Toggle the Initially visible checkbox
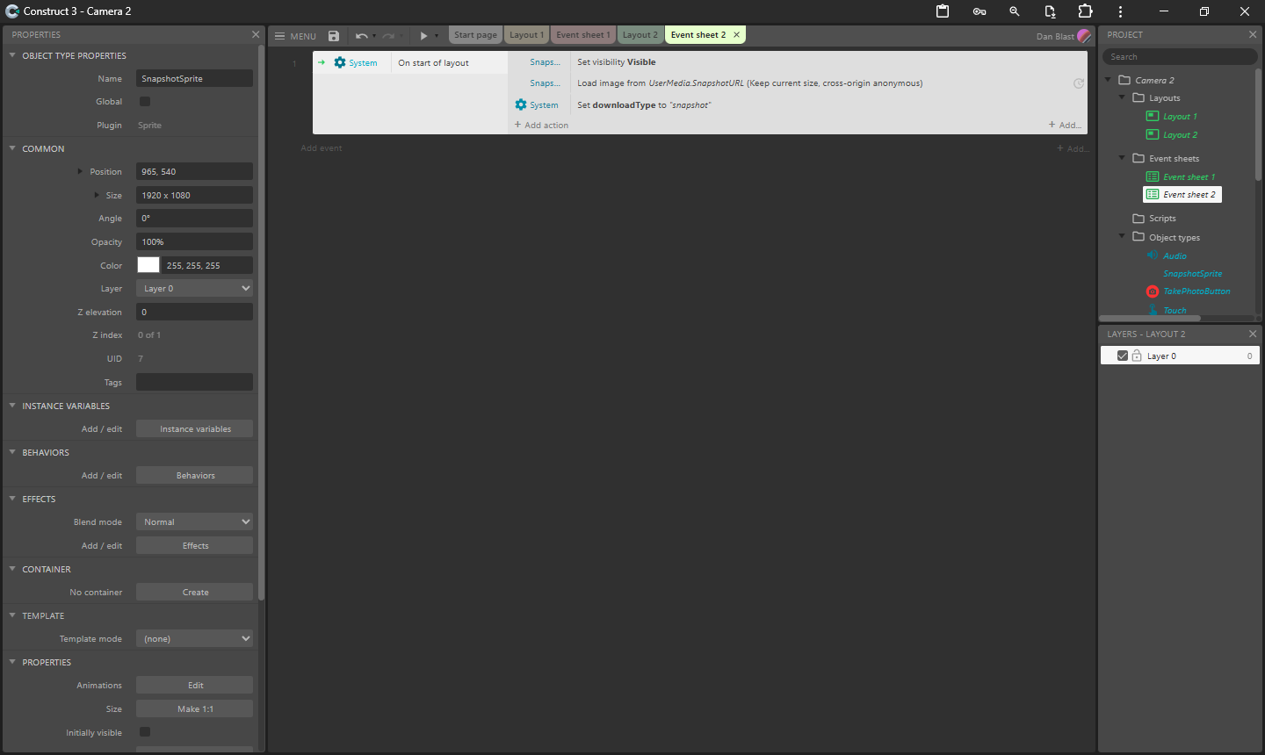 (145, 732)
